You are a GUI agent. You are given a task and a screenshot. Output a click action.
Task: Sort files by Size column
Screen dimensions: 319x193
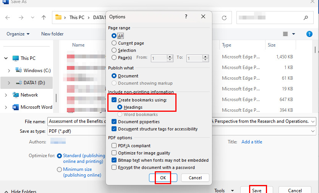pyautogui.click(x=272, y=45)
